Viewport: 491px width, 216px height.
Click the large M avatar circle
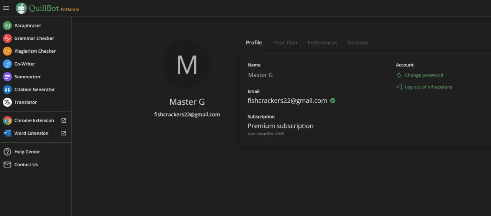[x=187, y=65]
